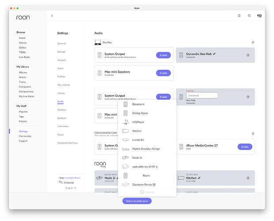Open General settings tab
Screen dimensions: 274x221
pyautogui.click(x=61, y=43)
